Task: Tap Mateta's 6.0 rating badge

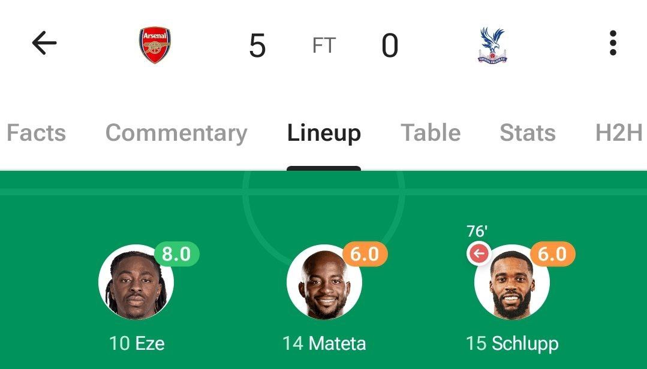Action: (x=365, y=254)
